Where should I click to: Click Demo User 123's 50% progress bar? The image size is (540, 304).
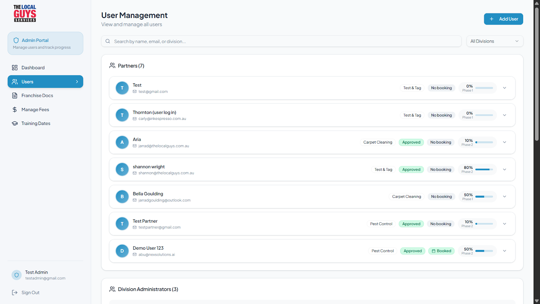[x=484, y=251]
